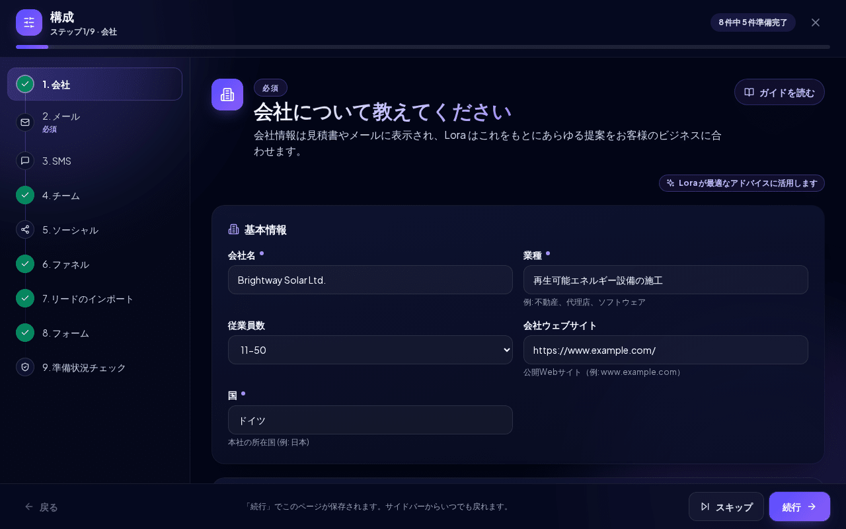Click the checkmark icon next to 6. ファネル
The image size is (846, 529).
point(25,264)
